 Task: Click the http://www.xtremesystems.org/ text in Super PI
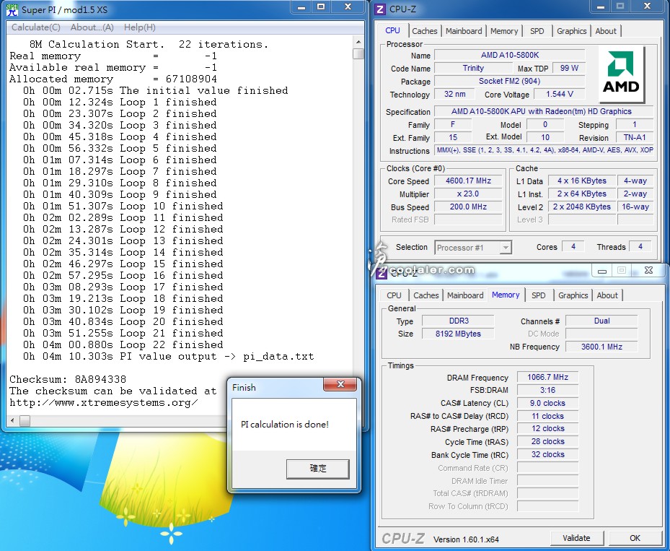104,402
